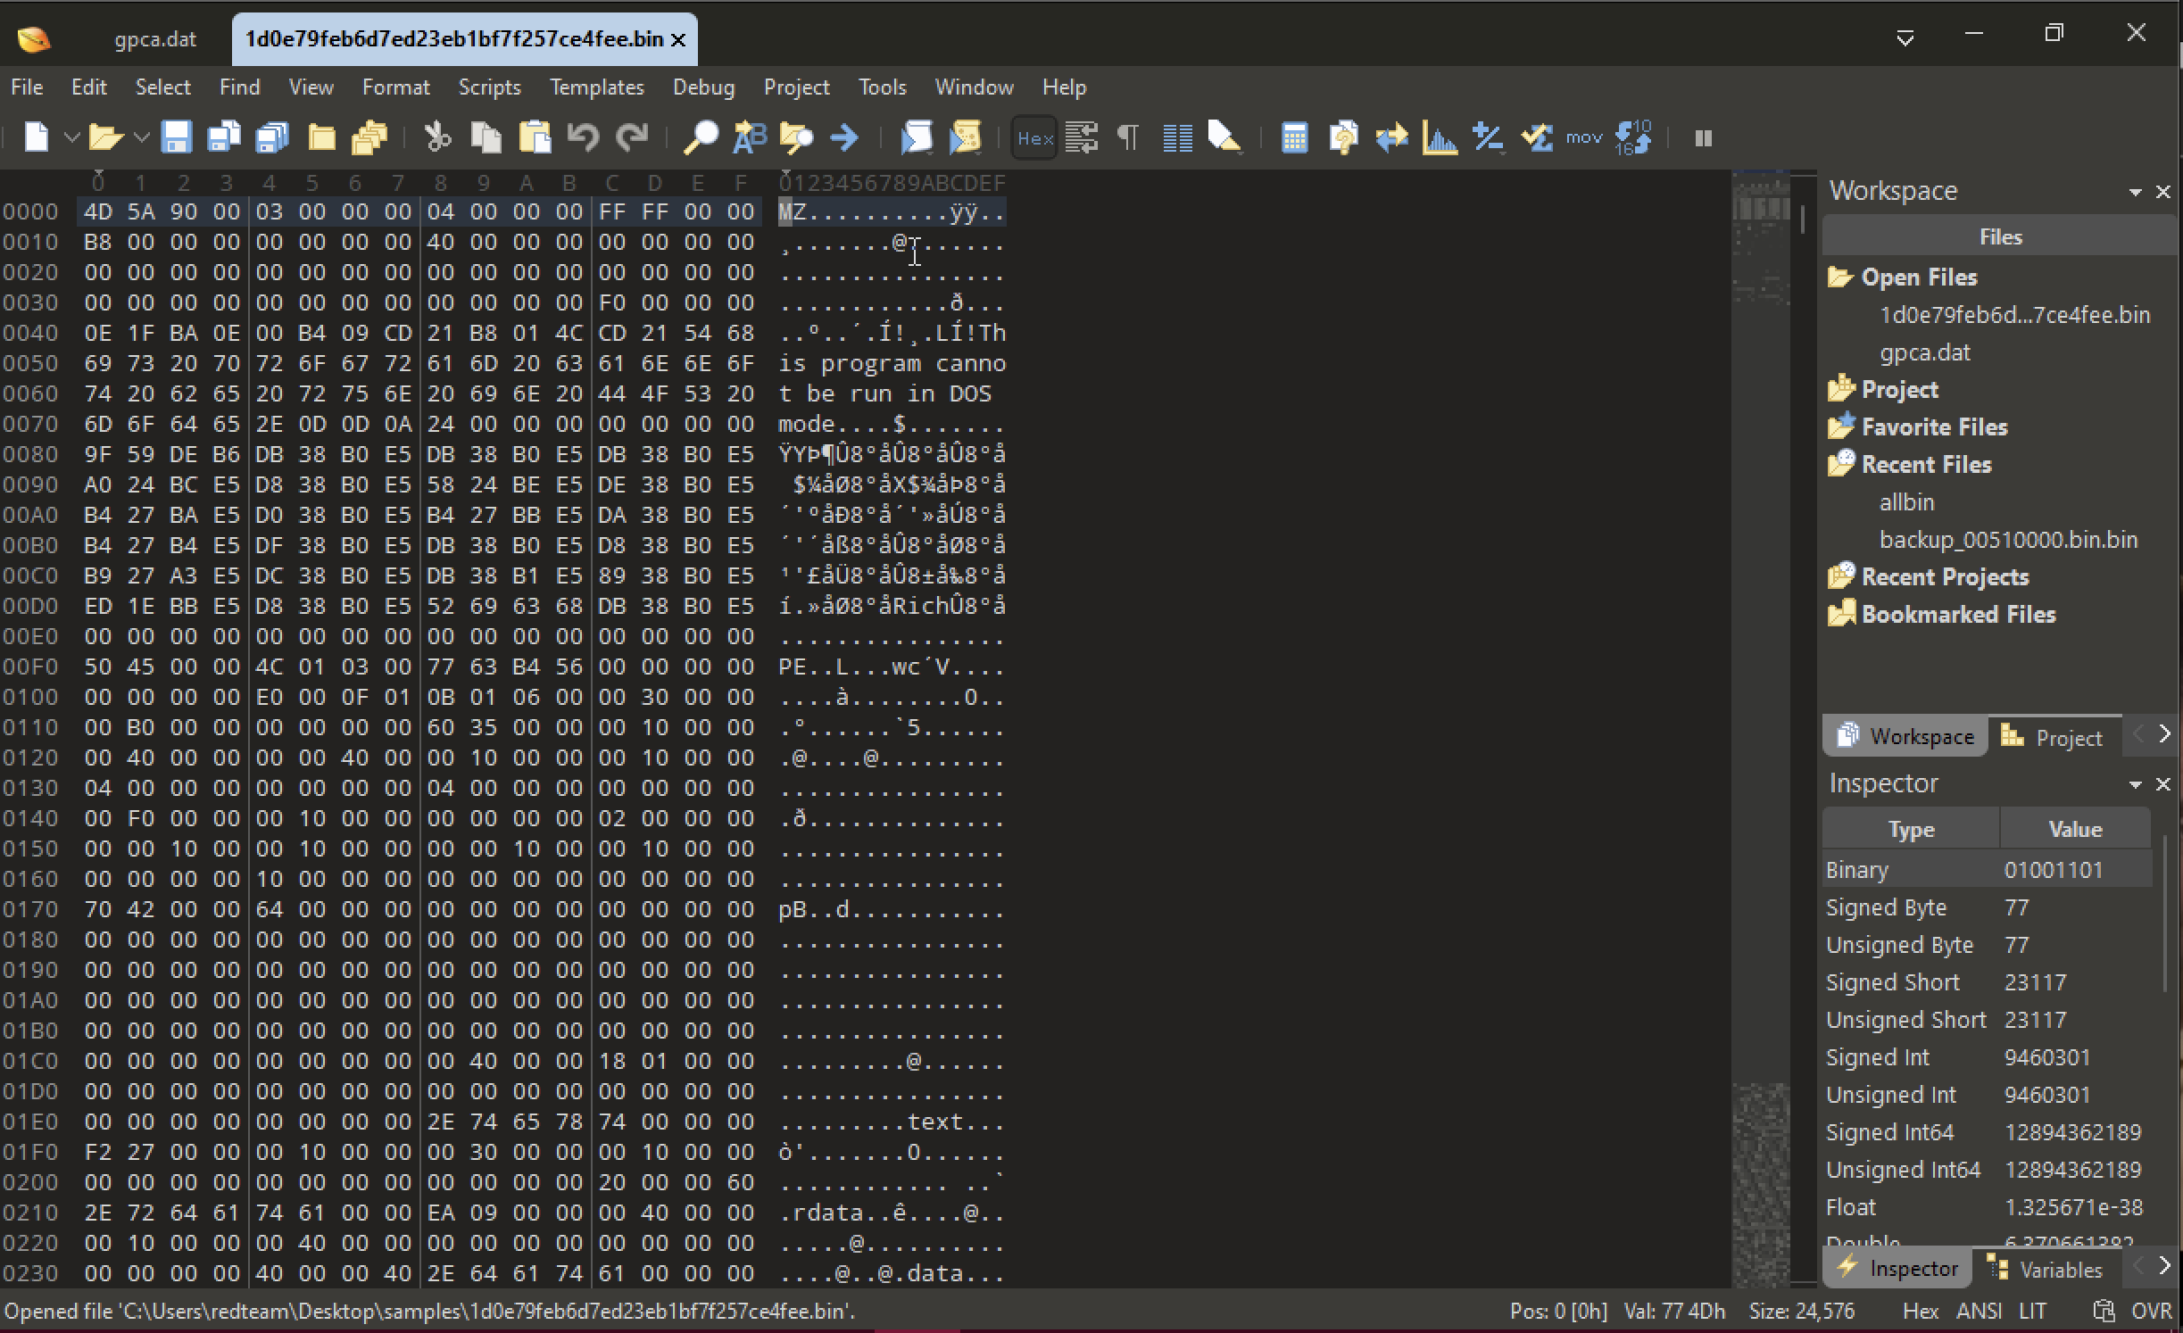
Task: Open backup_00510000.bin.bin recent file
Action: coord(2008,540)
